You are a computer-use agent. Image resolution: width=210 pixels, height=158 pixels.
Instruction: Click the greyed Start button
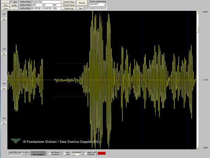[5, 2]
